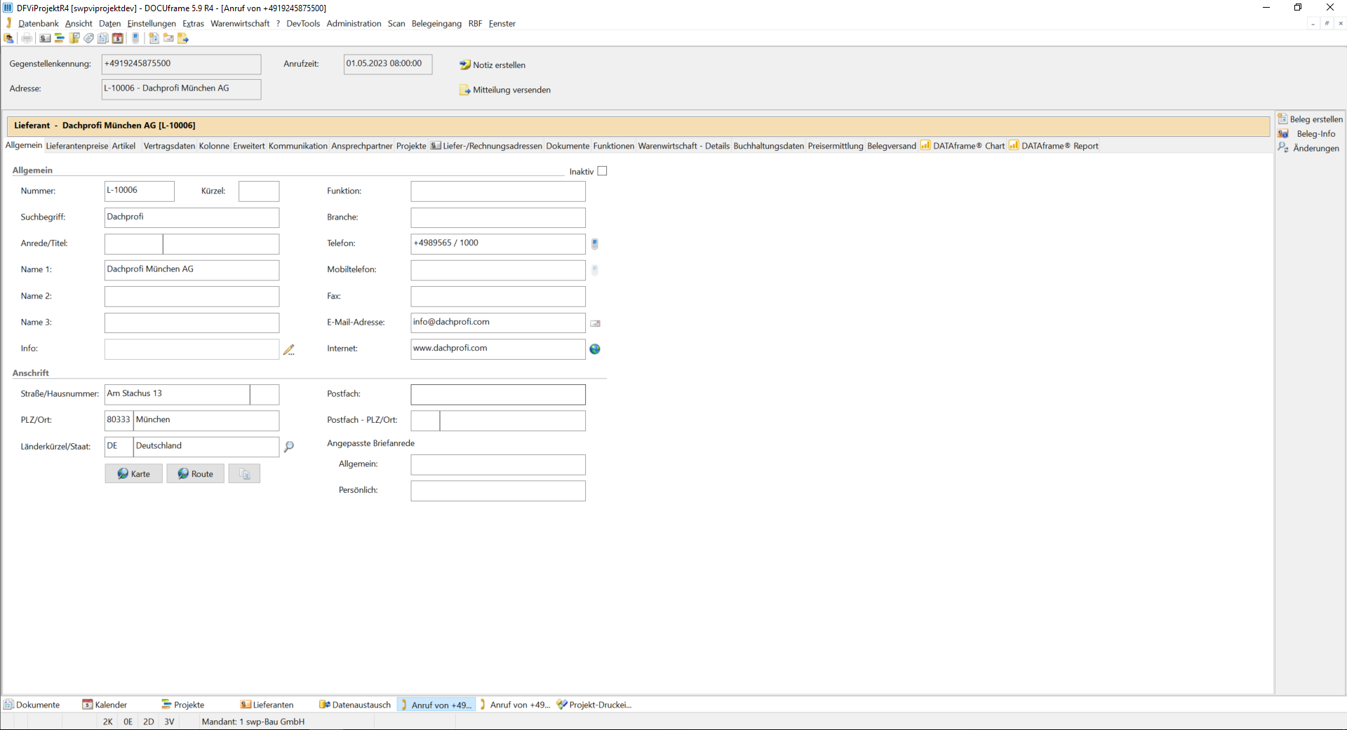Click the Notiz erstellen button
1347x730 pixels.
(x=492, y=65)
